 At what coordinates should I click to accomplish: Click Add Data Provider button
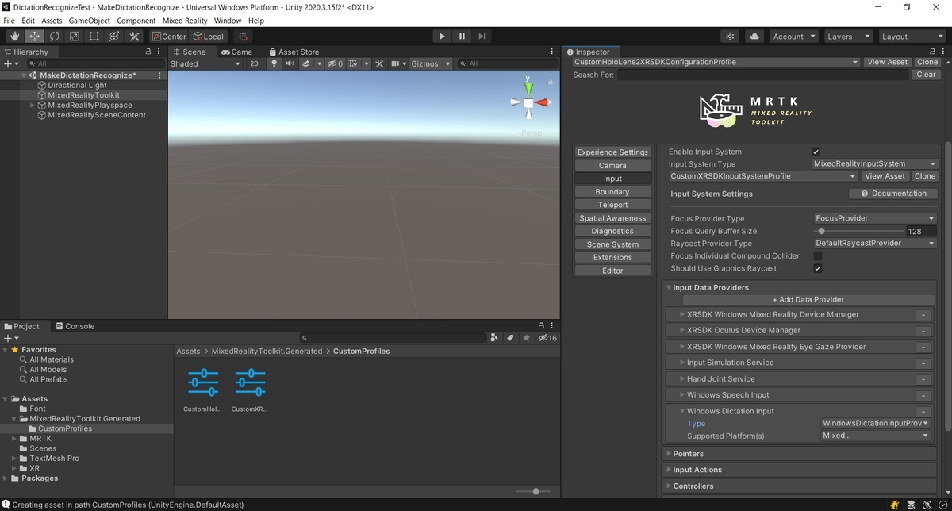(x=808, y=300)
